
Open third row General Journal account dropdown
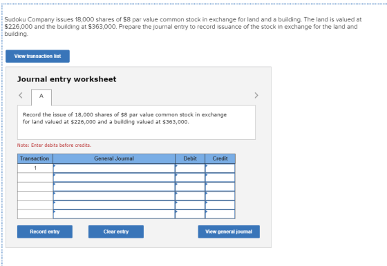point(114,187)
